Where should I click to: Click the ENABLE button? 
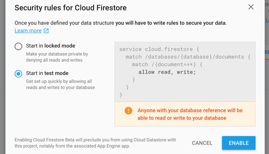click(x=239, y=143)
